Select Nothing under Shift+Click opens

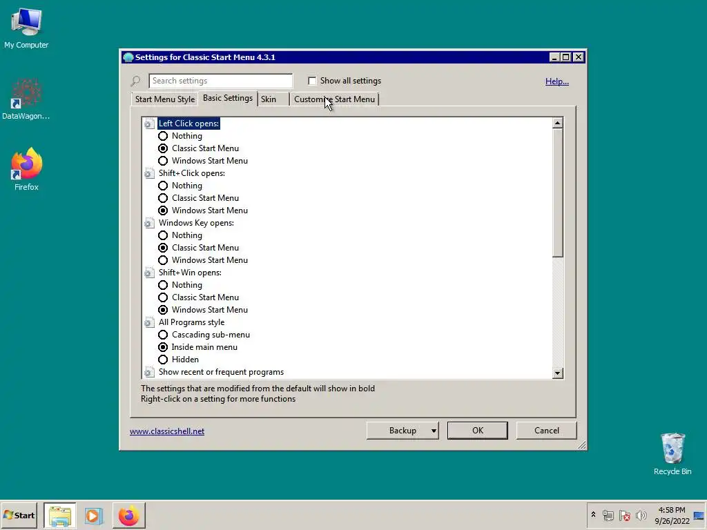tap(163, 186)
